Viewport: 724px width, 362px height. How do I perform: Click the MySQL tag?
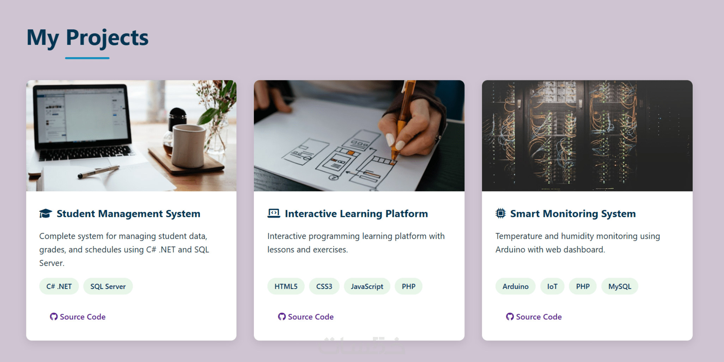[x=620, y=286]
